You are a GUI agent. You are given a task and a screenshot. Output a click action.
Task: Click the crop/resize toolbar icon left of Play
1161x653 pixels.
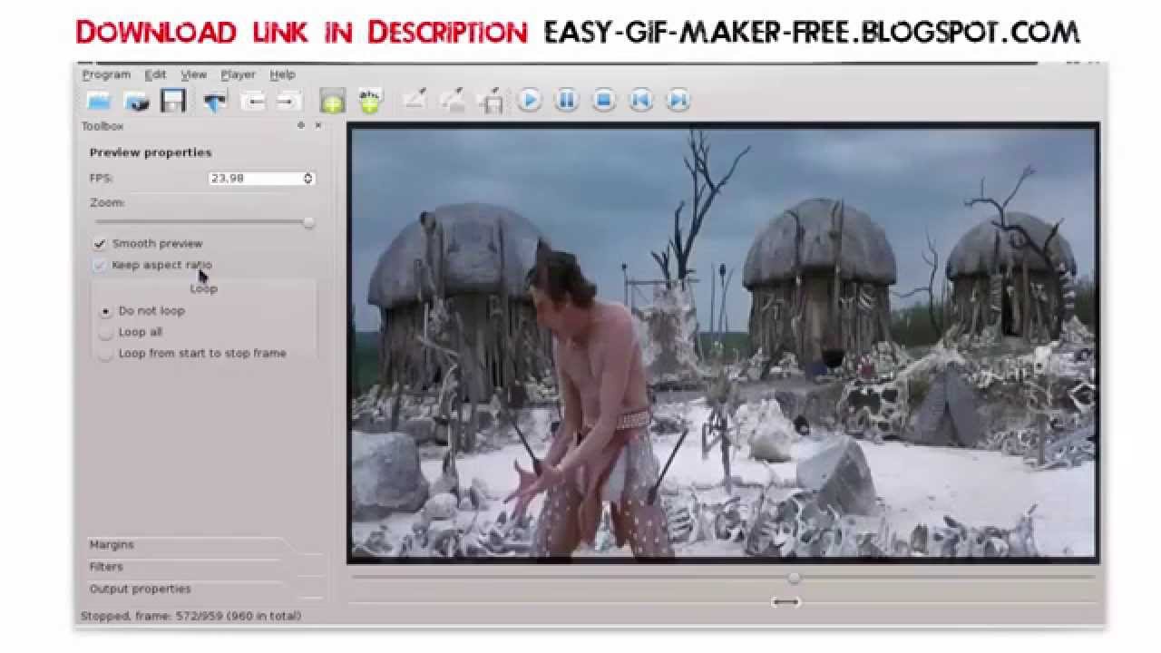point(492,101)
